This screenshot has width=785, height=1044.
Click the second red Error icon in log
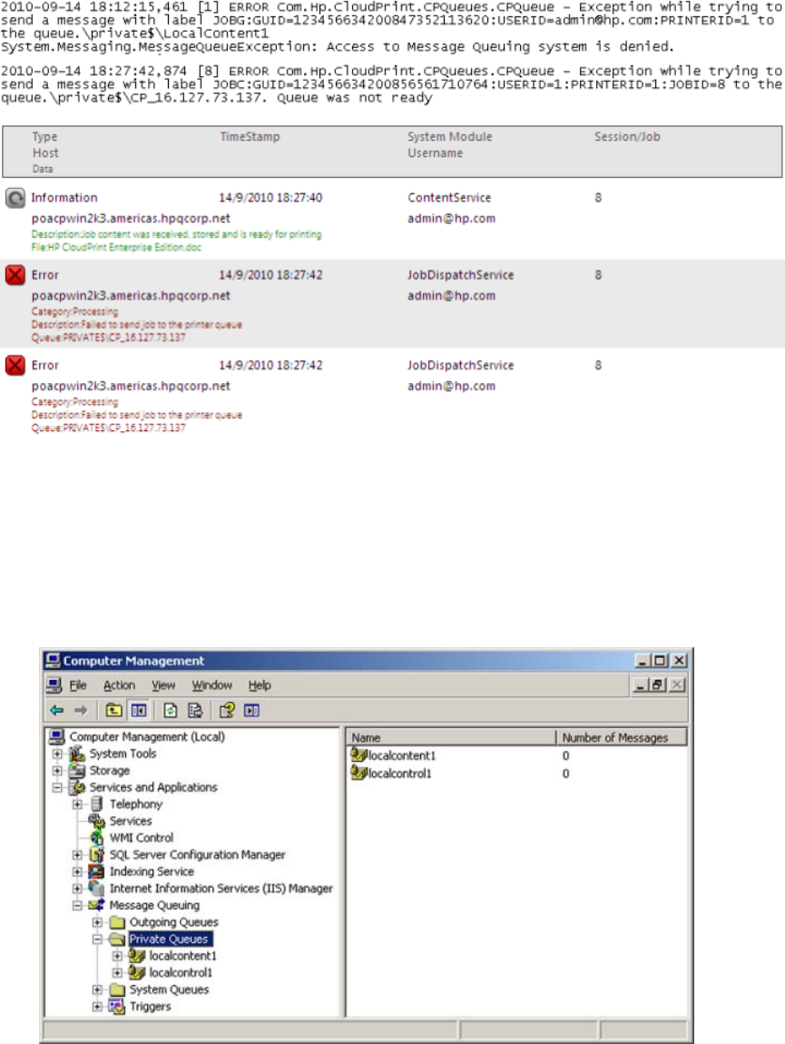coord(15,366)
